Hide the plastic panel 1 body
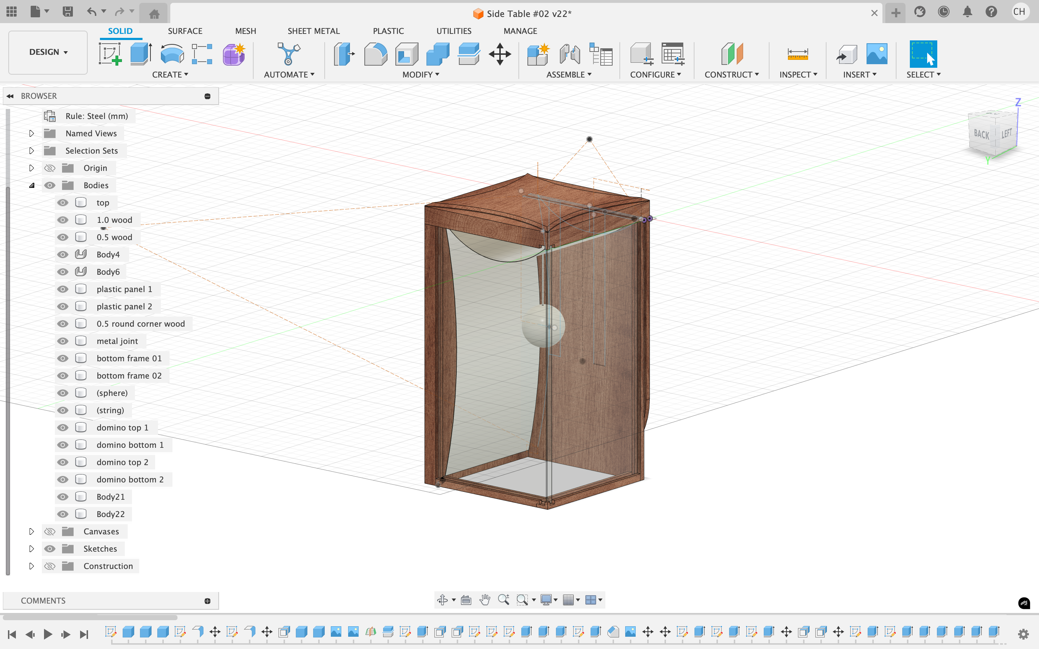 pyautogui.click(x=63, y=289)
